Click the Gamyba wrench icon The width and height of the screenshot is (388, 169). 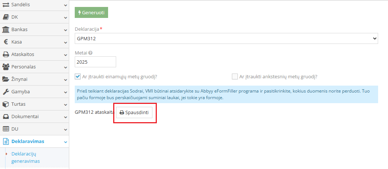6,92
